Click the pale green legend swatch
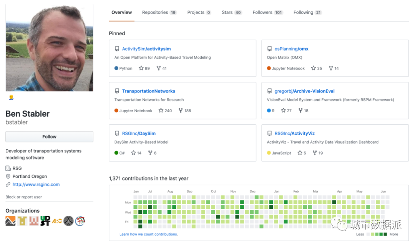The width and height of the screenshot is (415, 243). (x=372, y=234)
